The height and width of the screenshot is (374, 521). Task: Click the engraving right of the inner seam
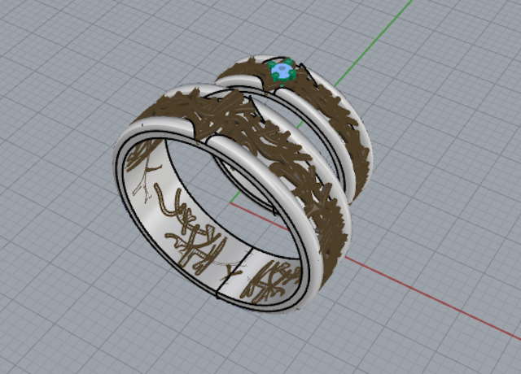(x=273, y=281)
